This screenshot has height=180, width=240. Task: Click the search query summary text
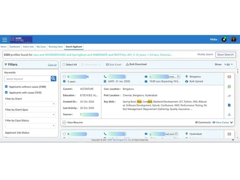point(103,55)
